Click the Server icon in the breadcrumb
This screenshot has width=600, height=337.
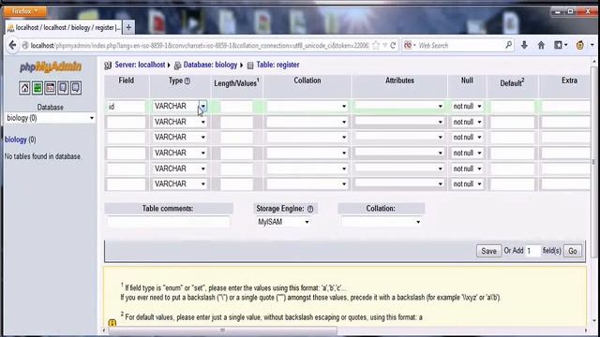[x=108, y=66]
